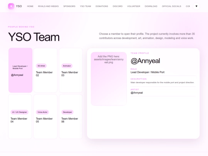Click 'Lead Developer / Mobile Port' role value in profile

point(148,72)
